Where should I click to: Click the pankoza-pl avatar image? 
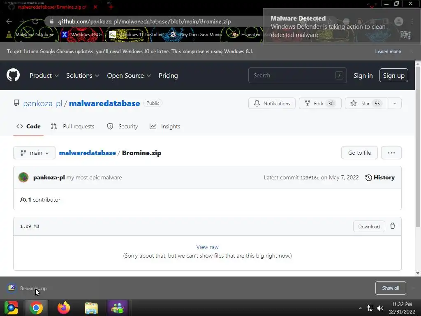[23, 177]
